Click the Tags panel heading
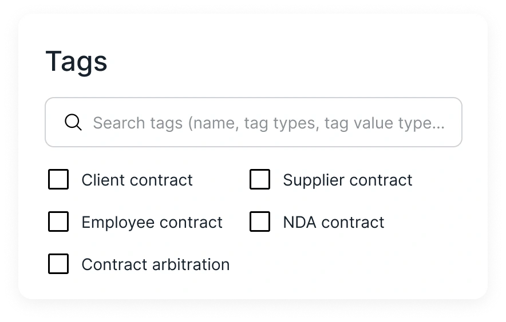Image resolution: width=506 pixels, height=322 pixels. click(x=76, y=62)
